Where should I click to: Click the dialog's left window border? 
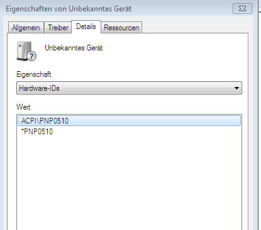(4, 126)
